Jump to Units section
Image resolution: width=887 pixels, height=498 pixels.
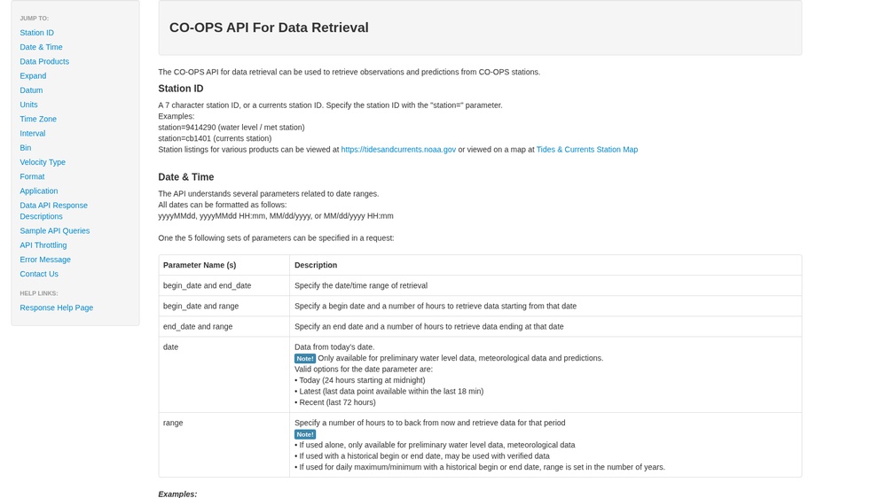[28, 105]
